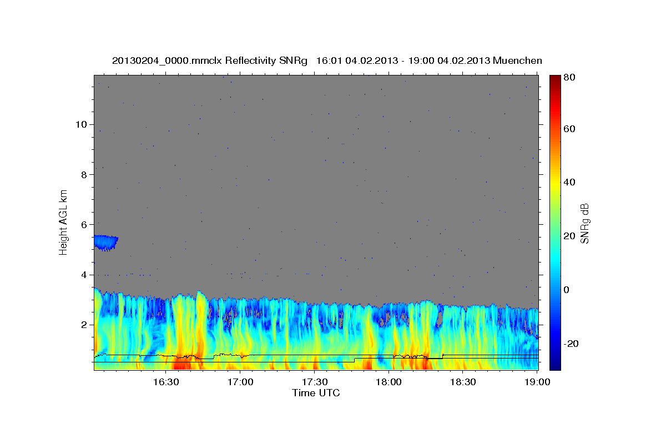Click the yellow section of the colorbar
Image resolution: width=666 pixels, height=444 pixels.
[x=554, y=183]
